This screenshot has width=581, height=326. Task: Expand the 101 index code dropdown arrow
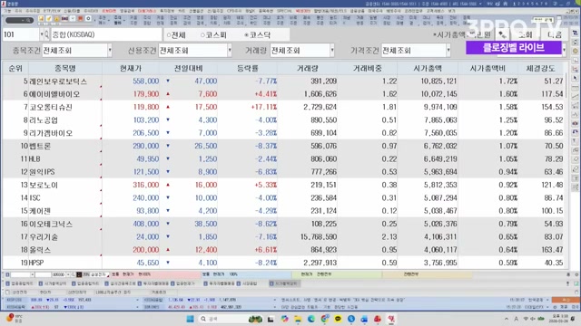click(42, 34)
